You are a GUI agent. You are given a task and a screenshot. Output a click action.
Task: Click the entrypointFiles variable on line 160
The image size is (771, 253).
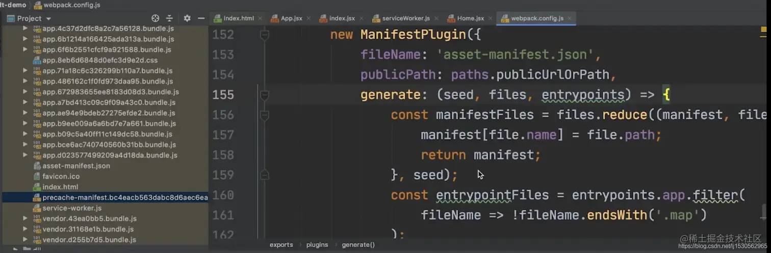pos(493,195)
